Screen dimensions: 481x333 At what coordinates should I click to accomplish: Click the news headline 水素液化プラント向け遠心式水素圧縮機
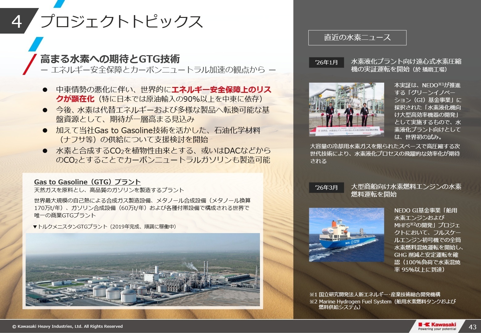(x=406, y=65)
